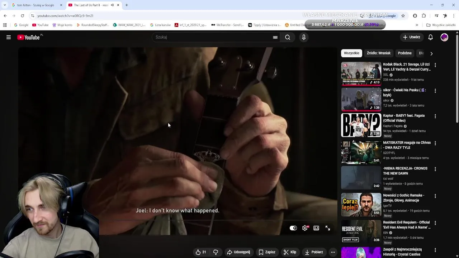Screen dimensions: 459x258
Task: Open the tab search dropdown arrow
Action: click(x=5, y=5)
